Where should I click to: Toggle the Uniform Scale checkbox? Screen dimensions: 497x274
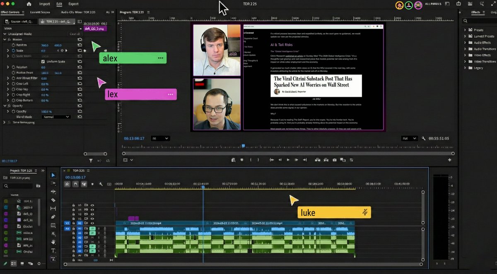[43, 62]
